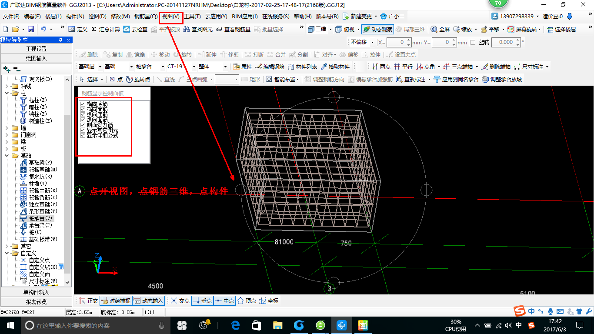The image size is (594, 334).
Task: Open 智能布置 smart layout tool
Action: pos(283,79)
